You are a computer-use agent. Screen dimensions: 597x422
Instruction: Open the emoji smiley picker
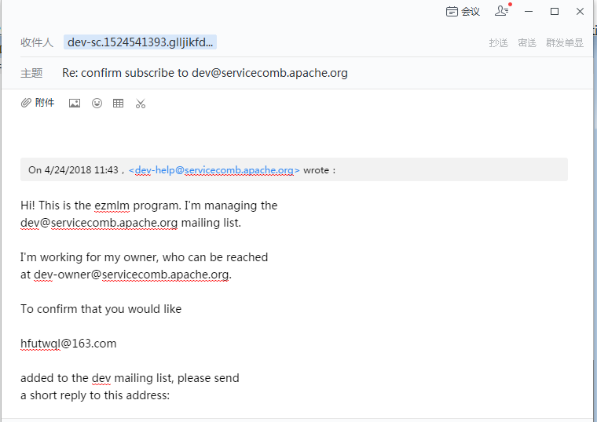[97, 103]
